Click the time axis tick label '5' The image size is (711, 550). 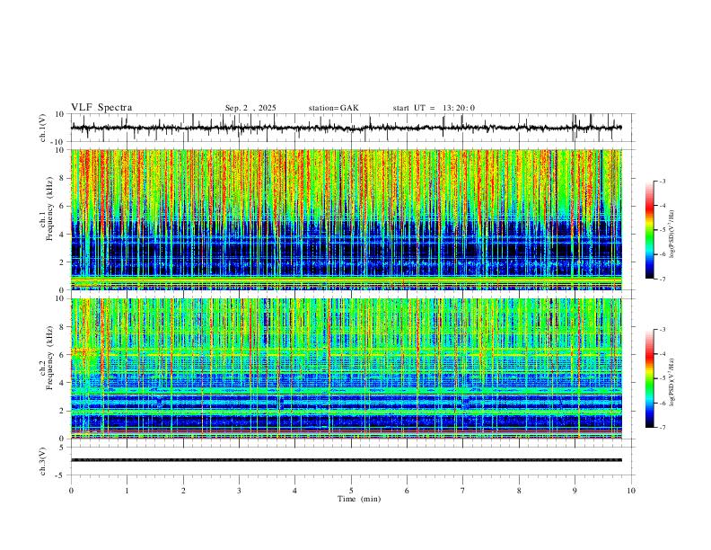click(x=351, y=491)
